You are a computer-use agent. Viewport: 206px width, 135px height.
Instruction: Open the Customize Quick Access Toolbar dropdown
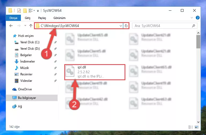tap(38, 11)
